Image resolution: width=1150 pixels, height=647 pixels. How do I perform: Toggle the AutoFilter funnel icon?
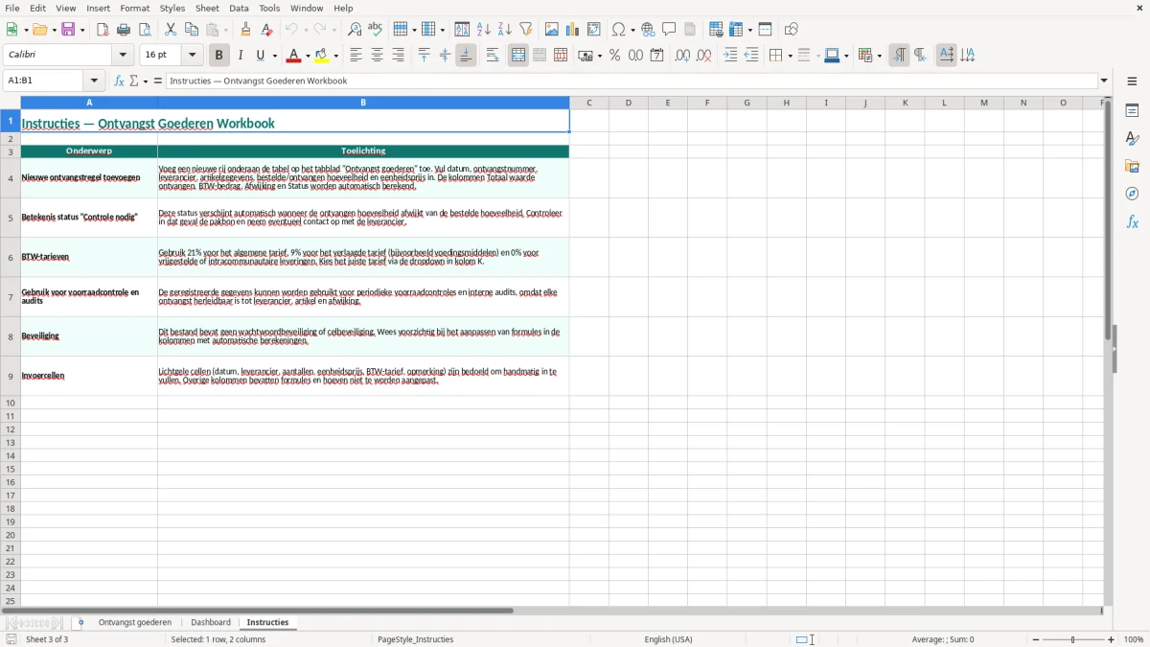[x=525, y=30]
